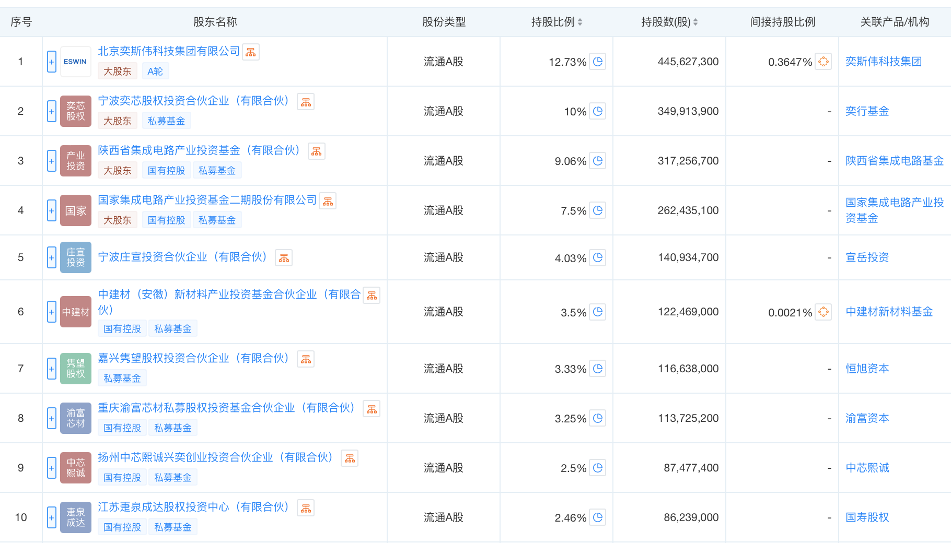Open 陕西省集成电路产业投资基金 link
Viewport: 951px width, 543px height.
[x=199, y=150]
